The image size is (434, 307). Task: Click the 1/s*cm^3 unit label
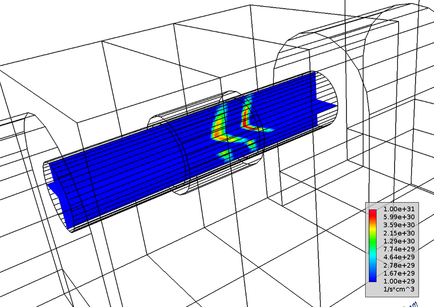(399, 289)
